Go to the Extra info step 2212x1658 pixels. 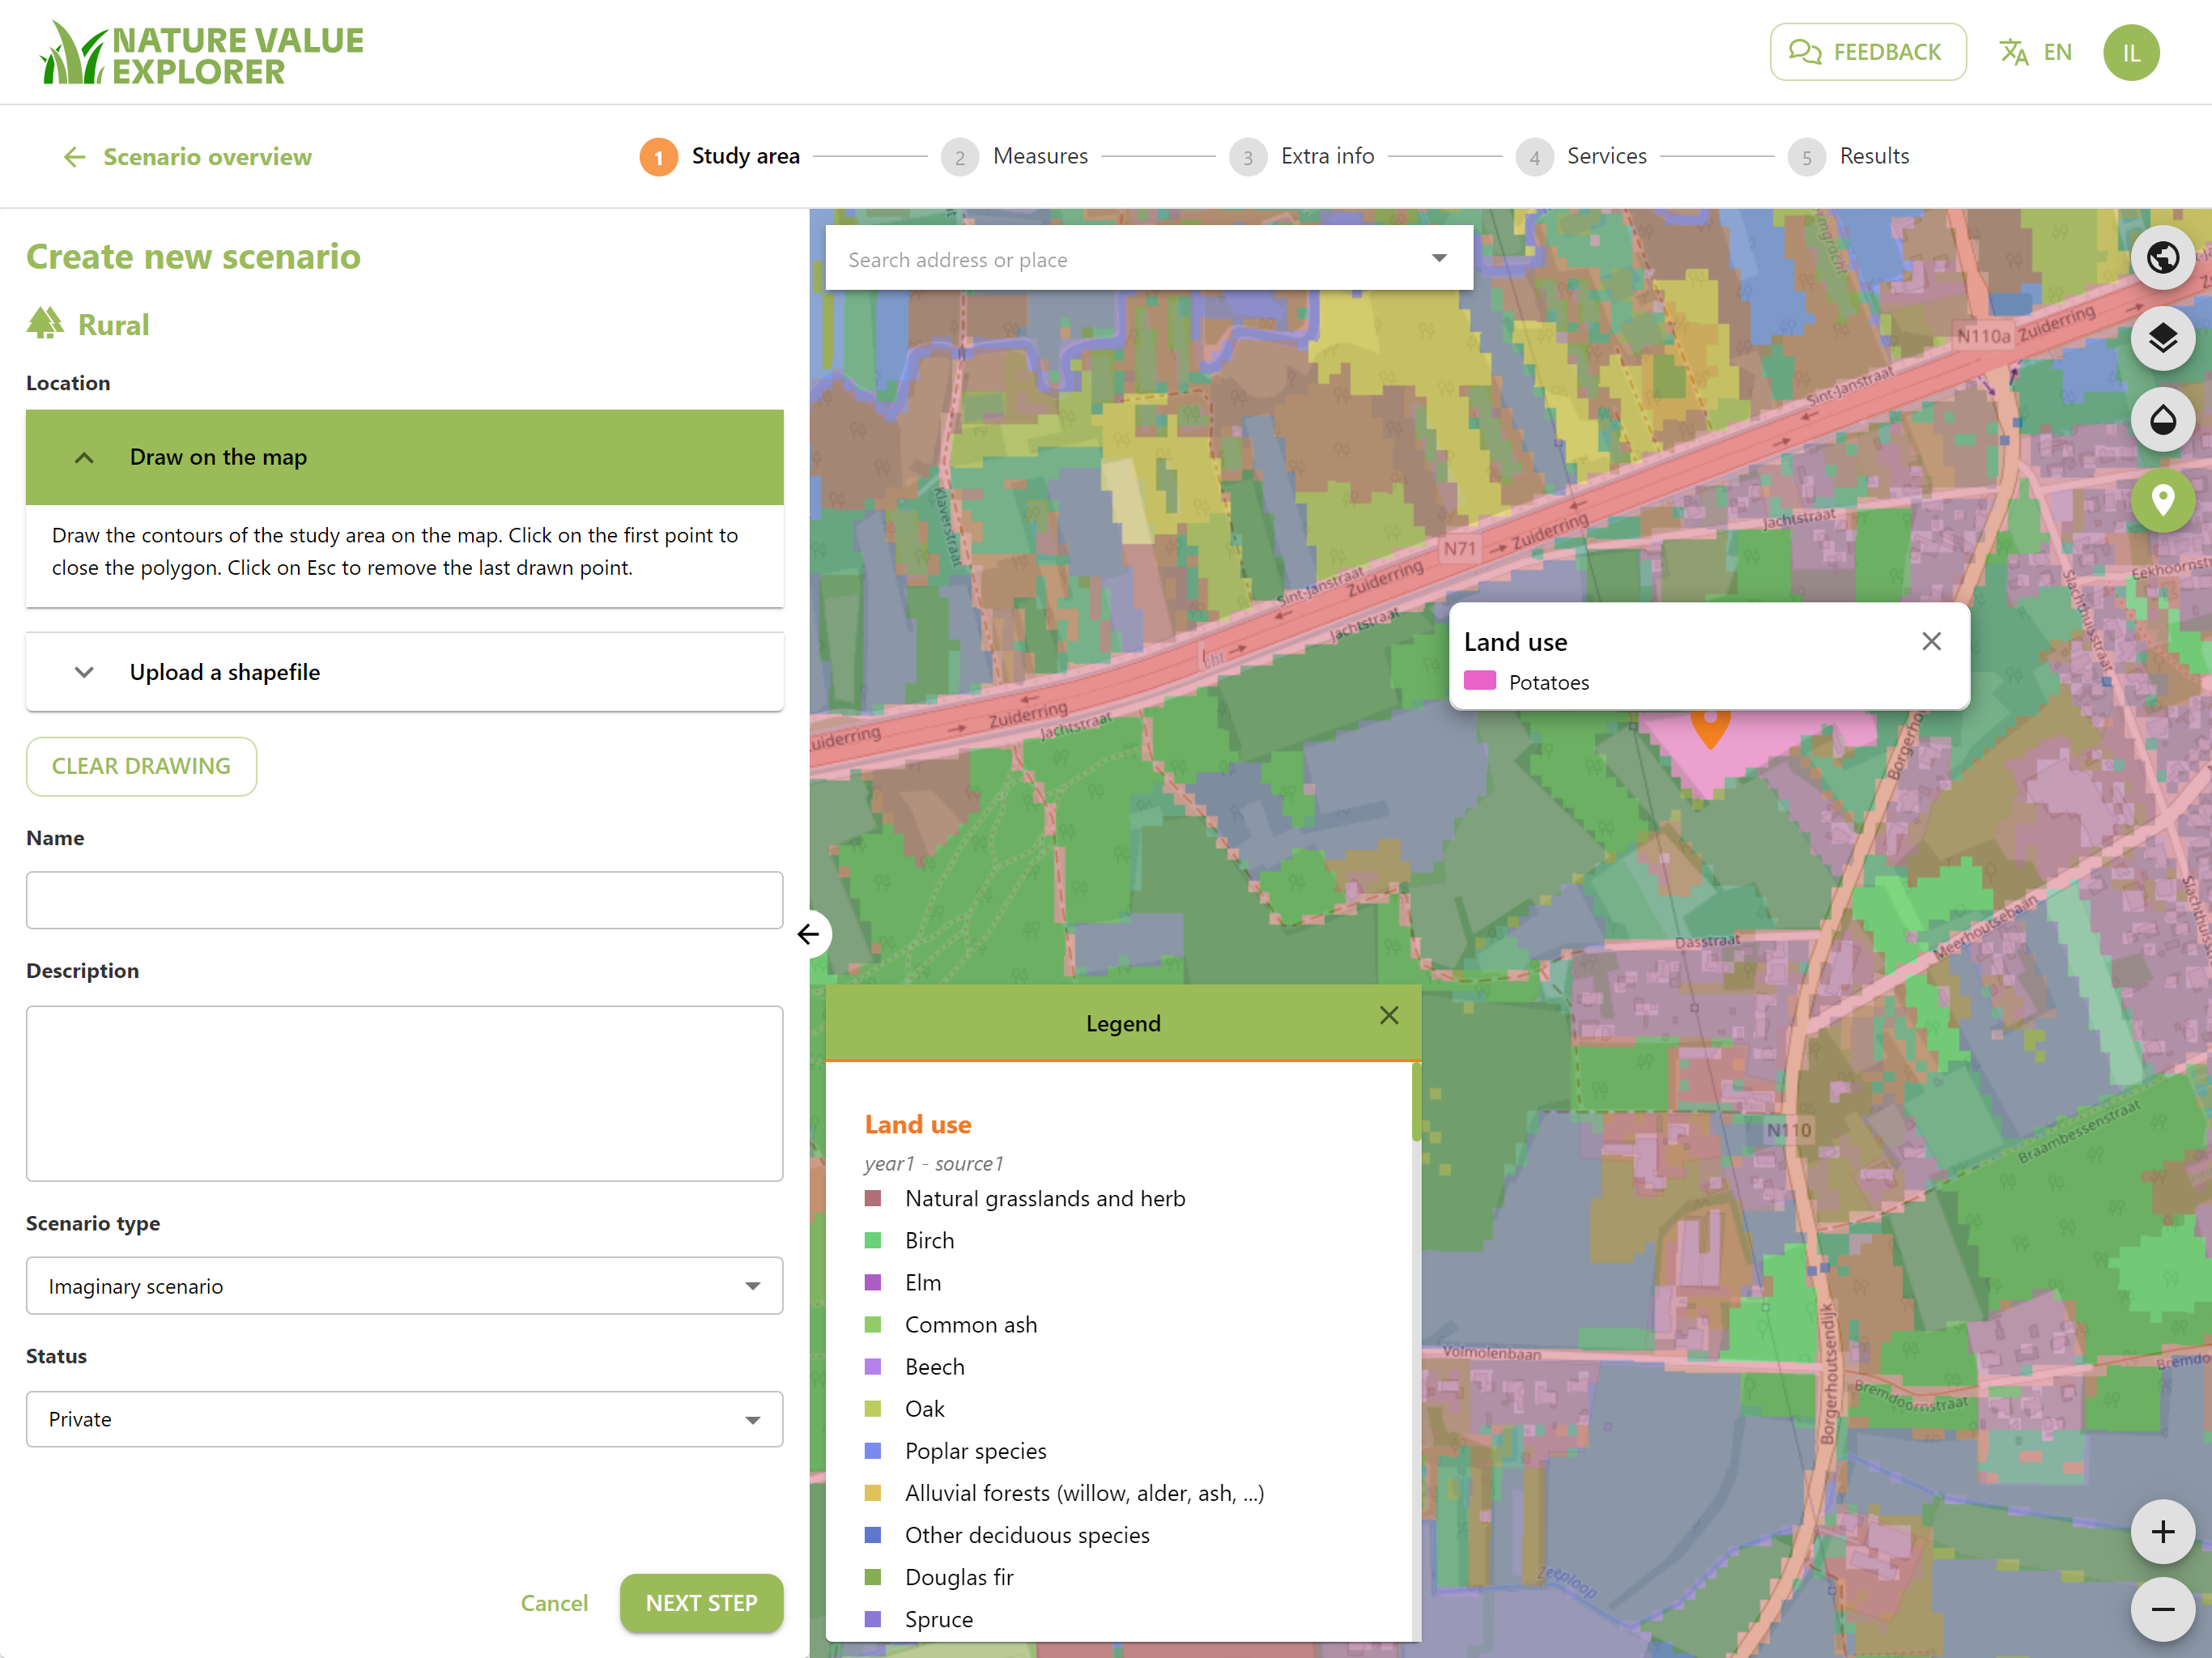pyautogui.click(x=1302, y=157)
